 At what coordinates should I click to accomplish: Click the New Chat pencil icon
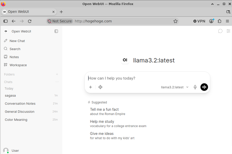[x=6, y=41]
